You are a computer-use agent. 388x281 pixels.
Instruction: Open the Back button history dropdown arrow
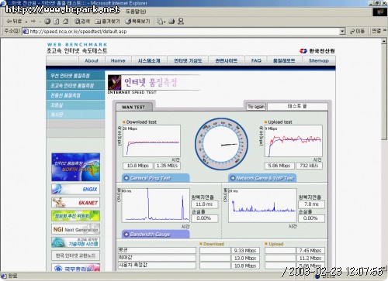26,22
